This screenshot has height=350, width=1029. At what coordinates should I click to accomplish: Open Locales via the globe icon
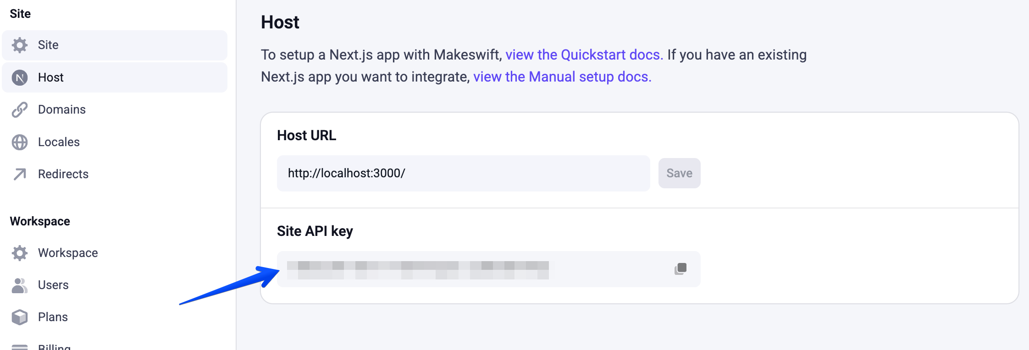tap(19, 142)
